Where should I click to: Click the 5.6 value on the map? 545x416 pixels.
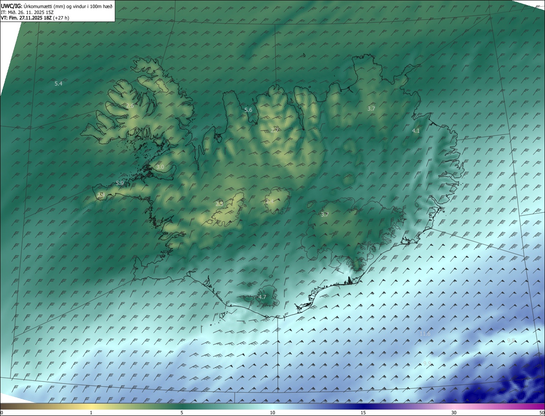pos(248,110)
